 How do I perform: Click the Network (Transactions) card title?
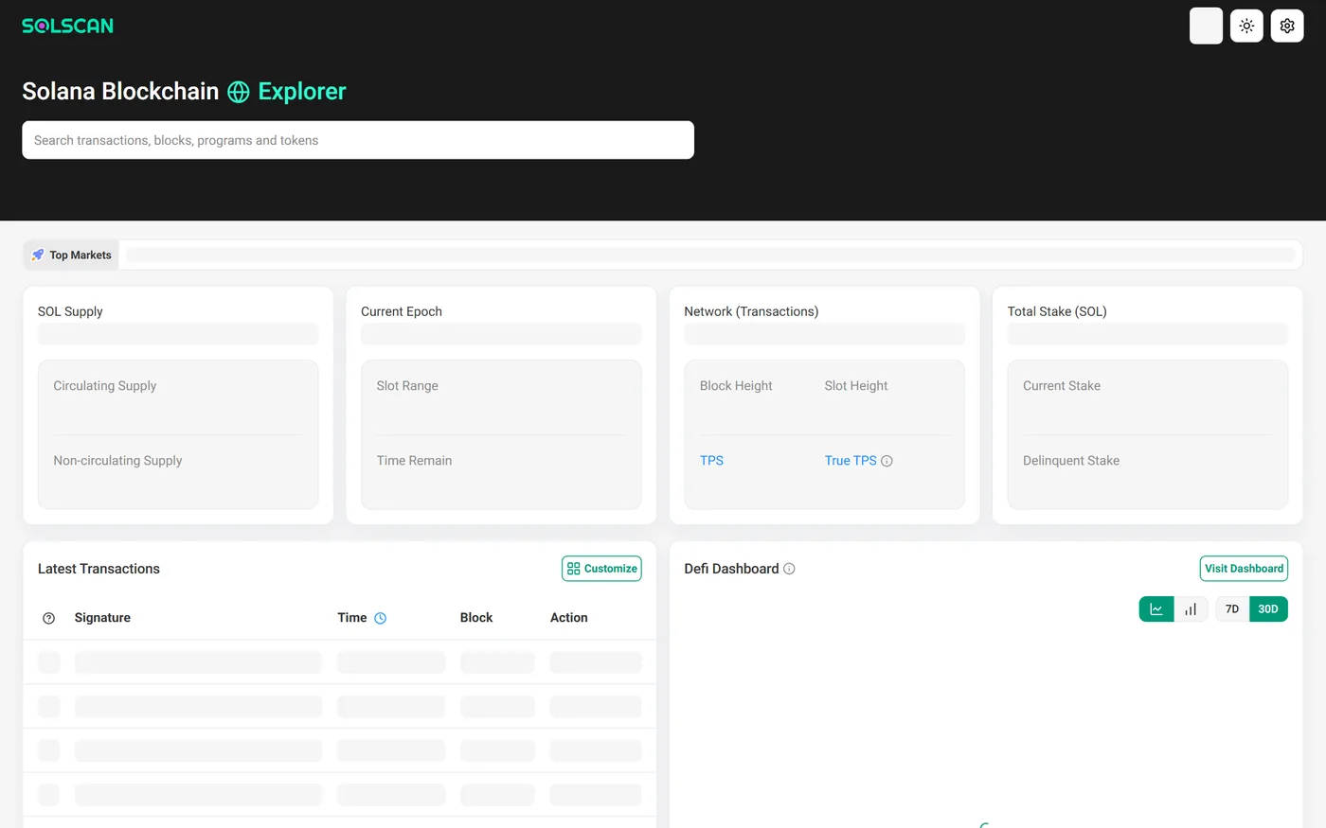751,311
